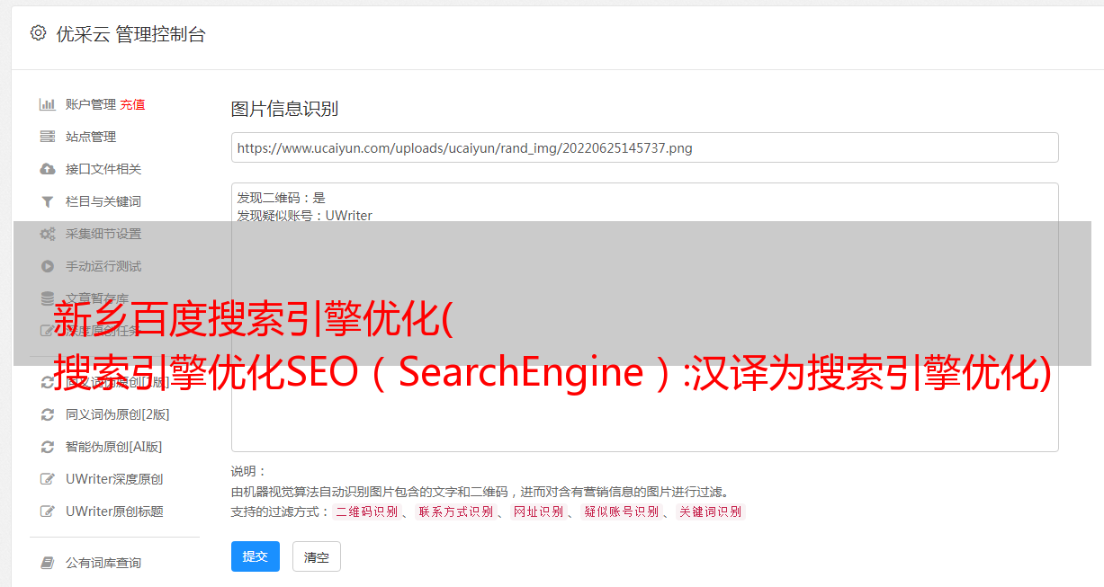Click the bar chart icon for 账户管理
1104x587 pixels.
pos(48,104)
